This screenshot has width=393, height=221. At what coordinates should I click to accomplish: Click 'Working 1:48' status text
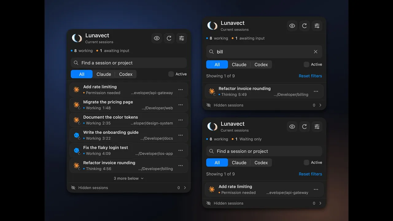[x=98, y=108]
